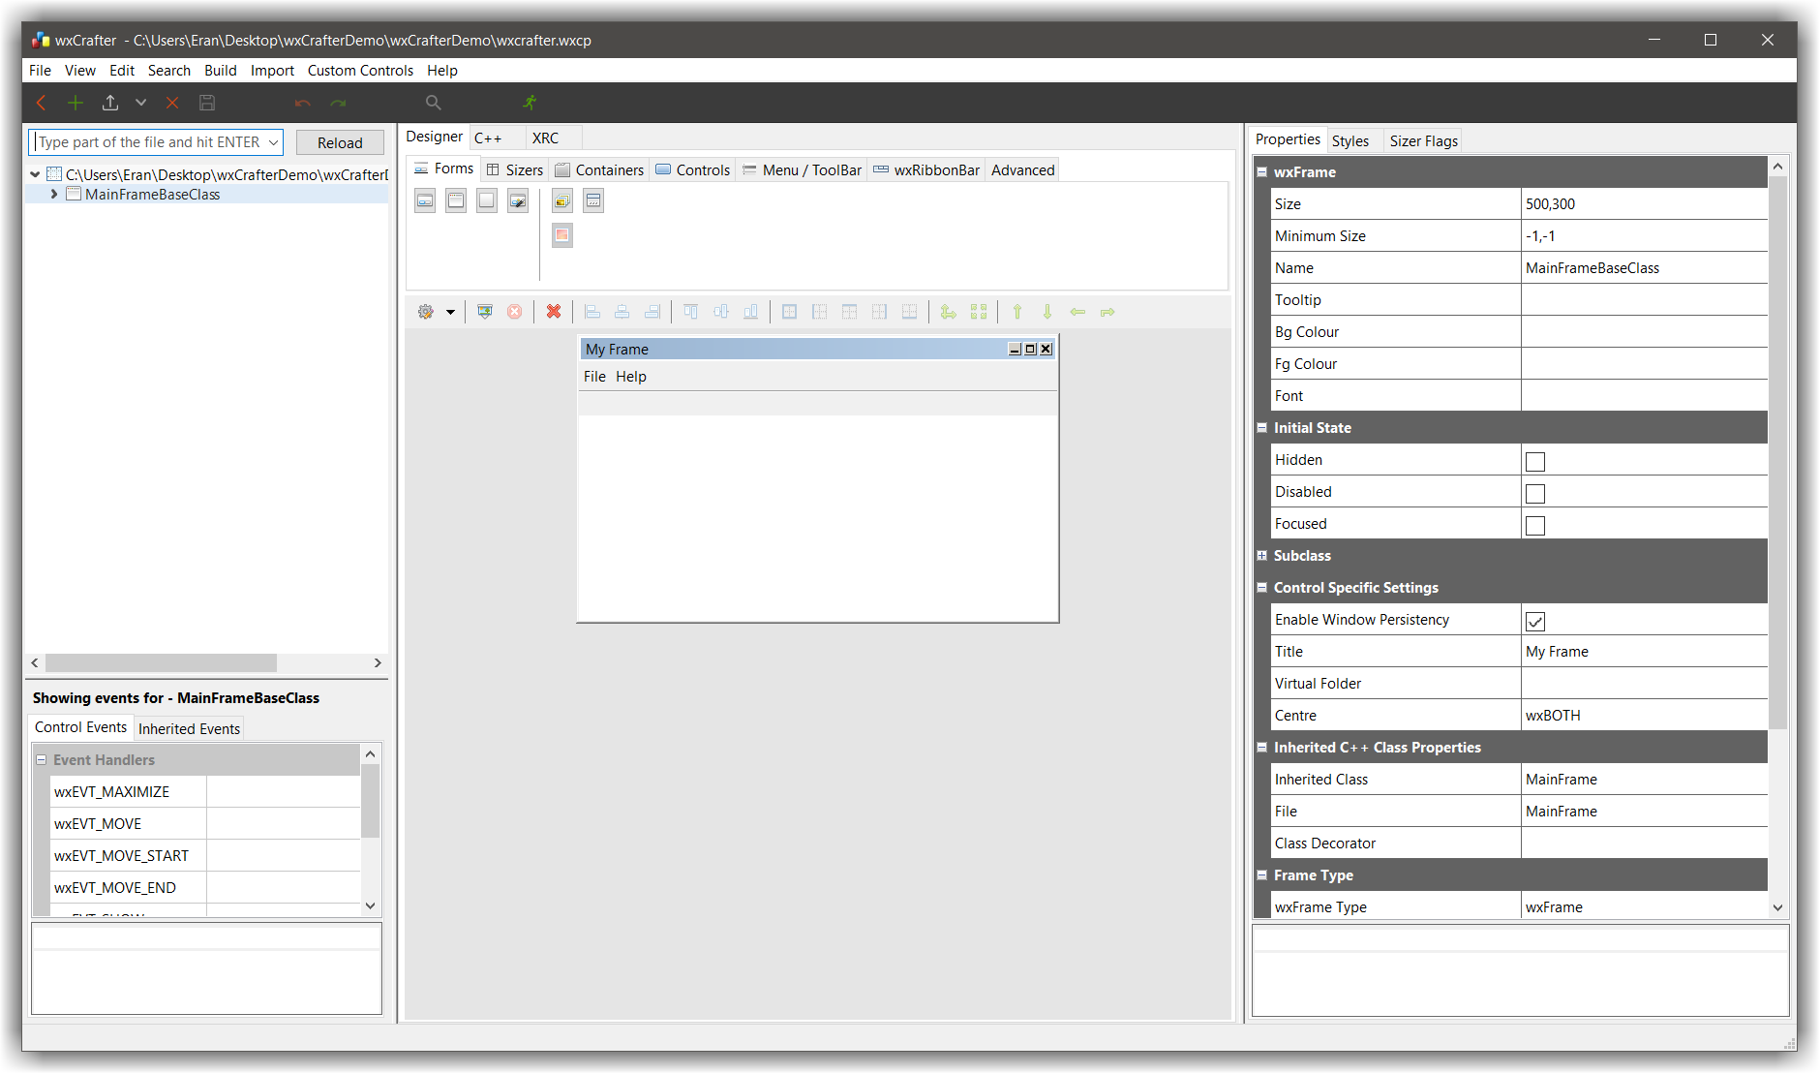Uncheck Enable Window Persistency
1820x1074 pixels.
click(1535, 622)
